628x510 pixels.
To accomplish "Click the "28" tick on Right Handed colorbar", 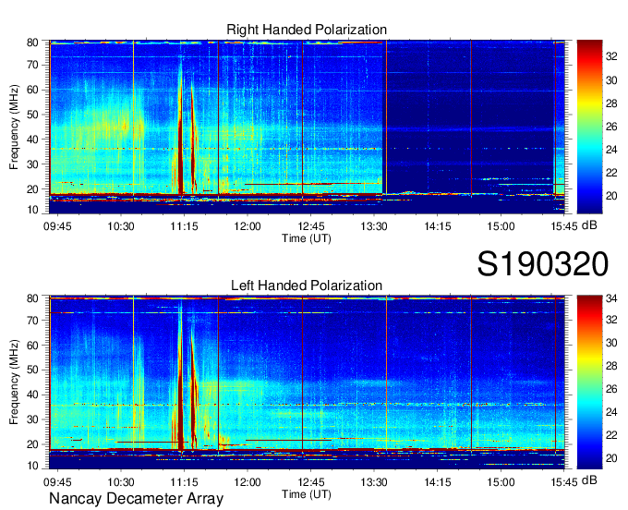I will pos(611,103).
